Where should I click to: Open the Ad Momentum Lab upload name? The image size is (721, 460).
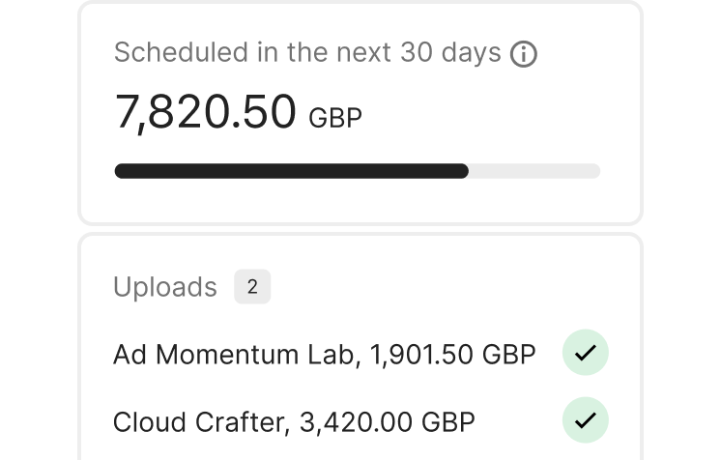coord(232,355)
